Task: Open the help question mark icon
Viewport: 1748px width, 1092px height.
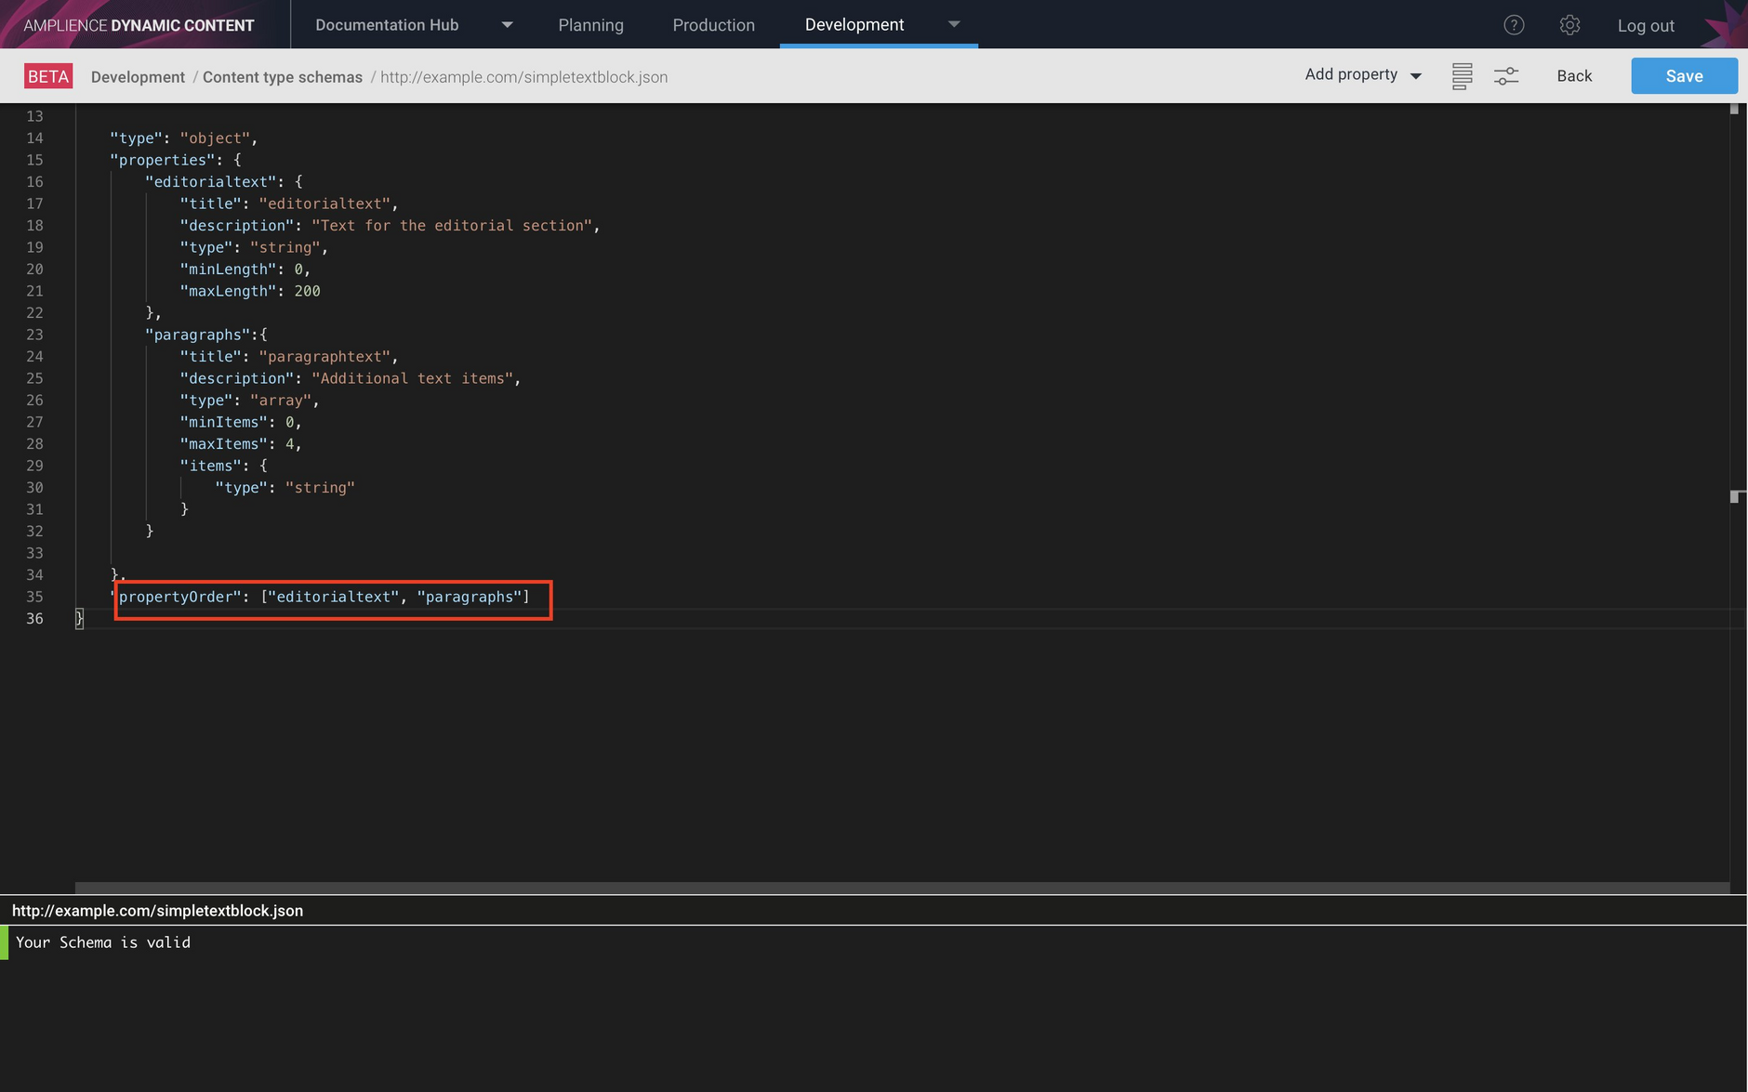Action: tap(1514, 25)
